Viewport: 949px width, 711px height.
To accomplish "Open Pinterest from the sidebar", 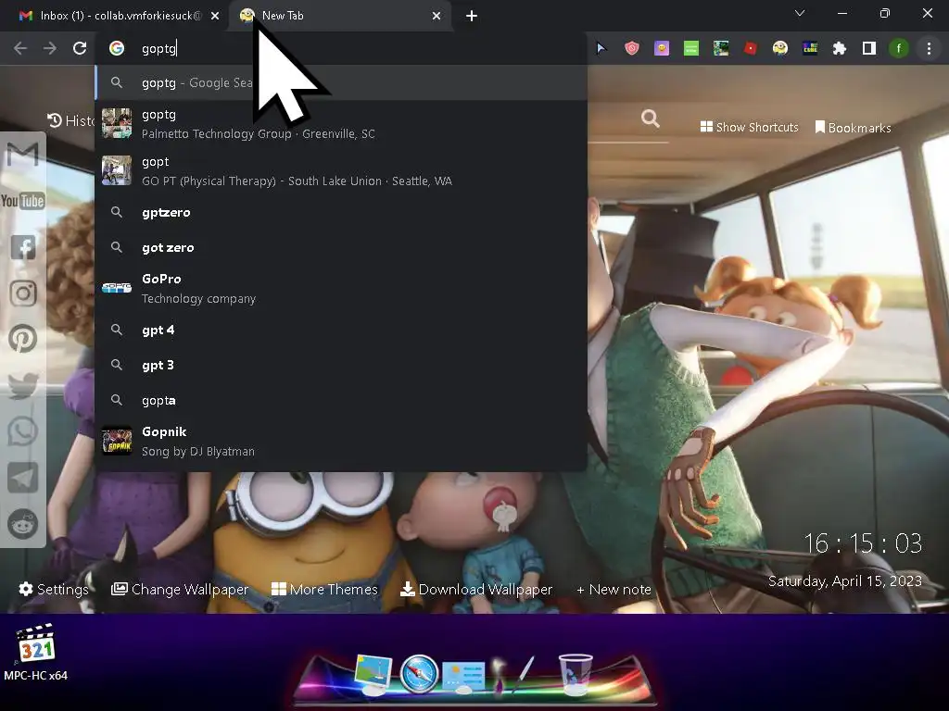I will click(x=23, y=339).
